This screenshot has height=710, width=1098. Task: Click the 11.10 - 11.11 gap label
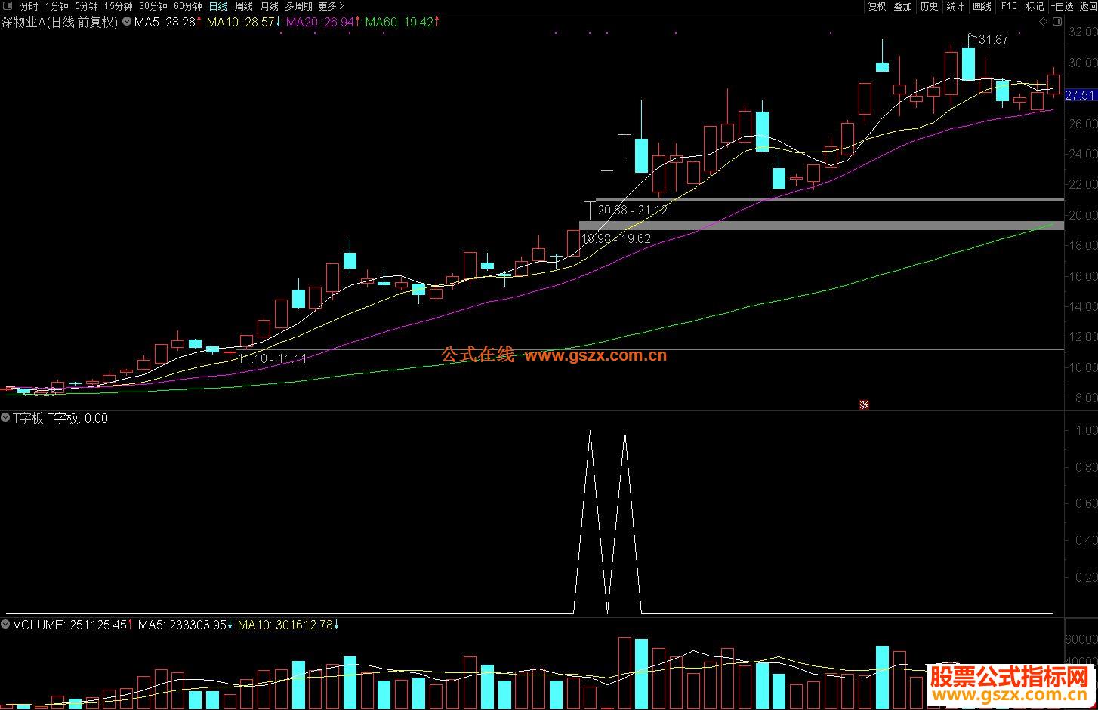click(x=272, y=358)
